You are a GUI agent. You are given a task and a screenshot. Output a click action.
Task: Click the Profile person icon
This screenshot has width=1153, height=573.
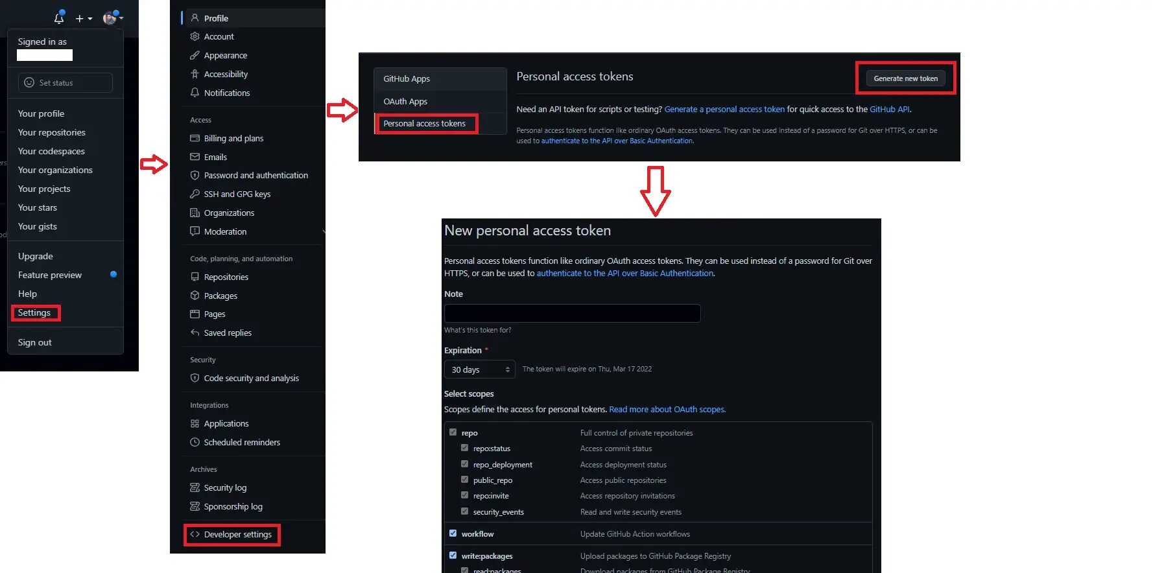click(x=195, y=18)
